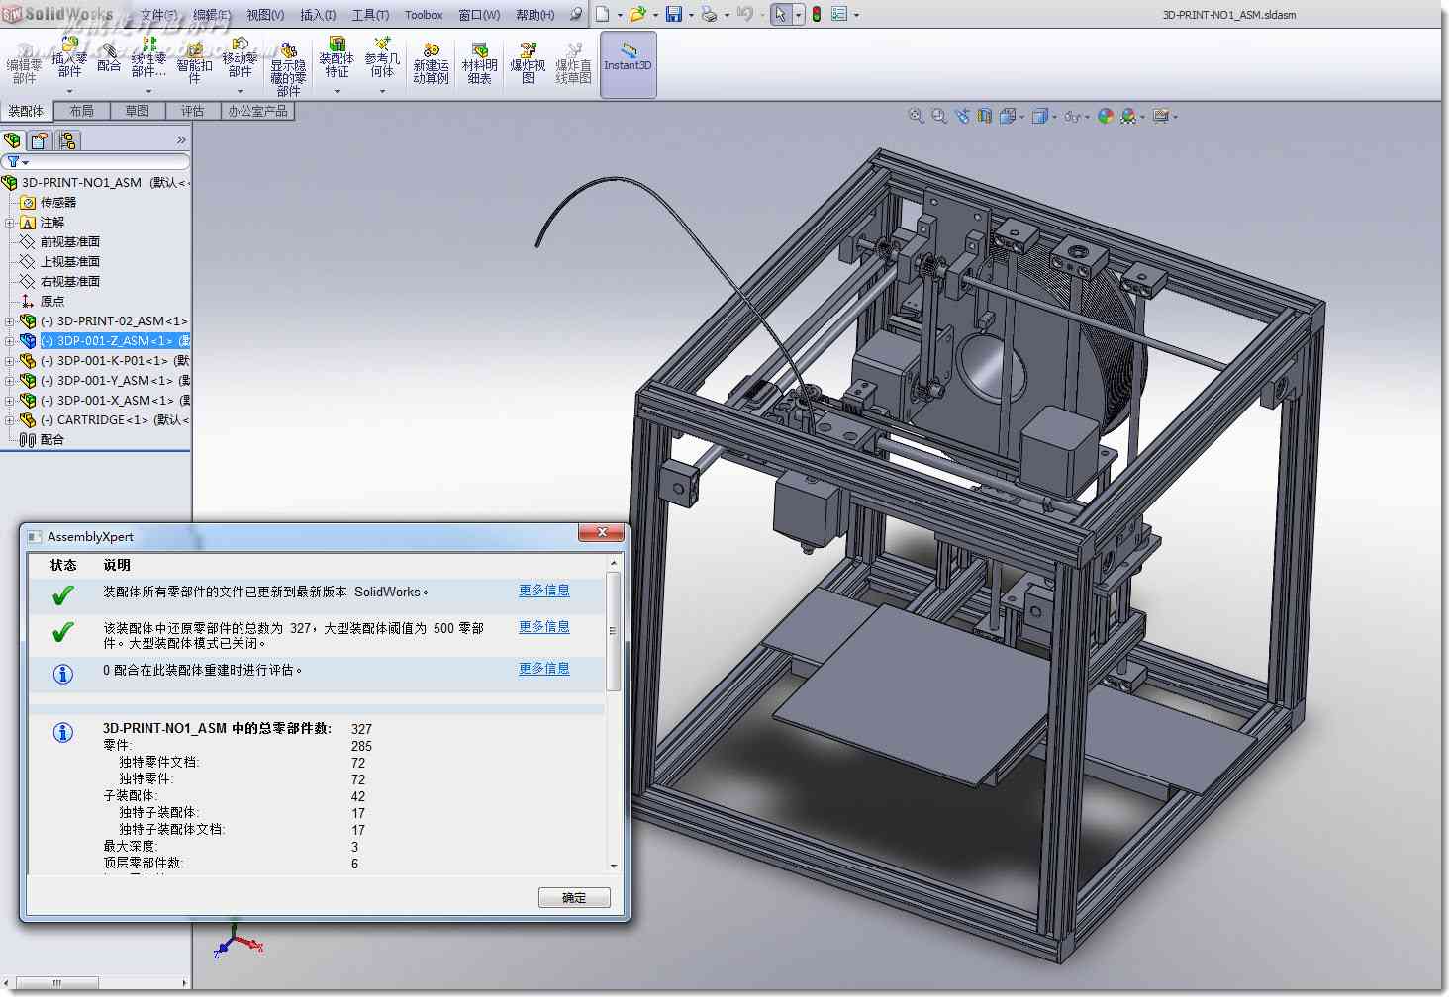Screen dimensions: 1456x1004
Task: Close the AssemblyXpert dialog
Action: [x=601, y=533]
